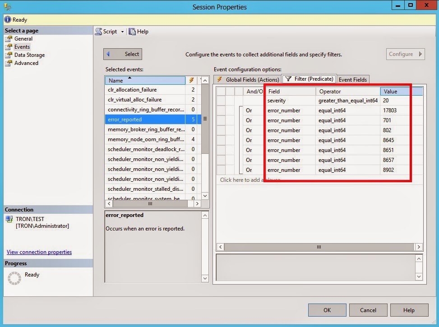
Task: Select clr_allocation_failure event
Action: (x=145, y=90)
